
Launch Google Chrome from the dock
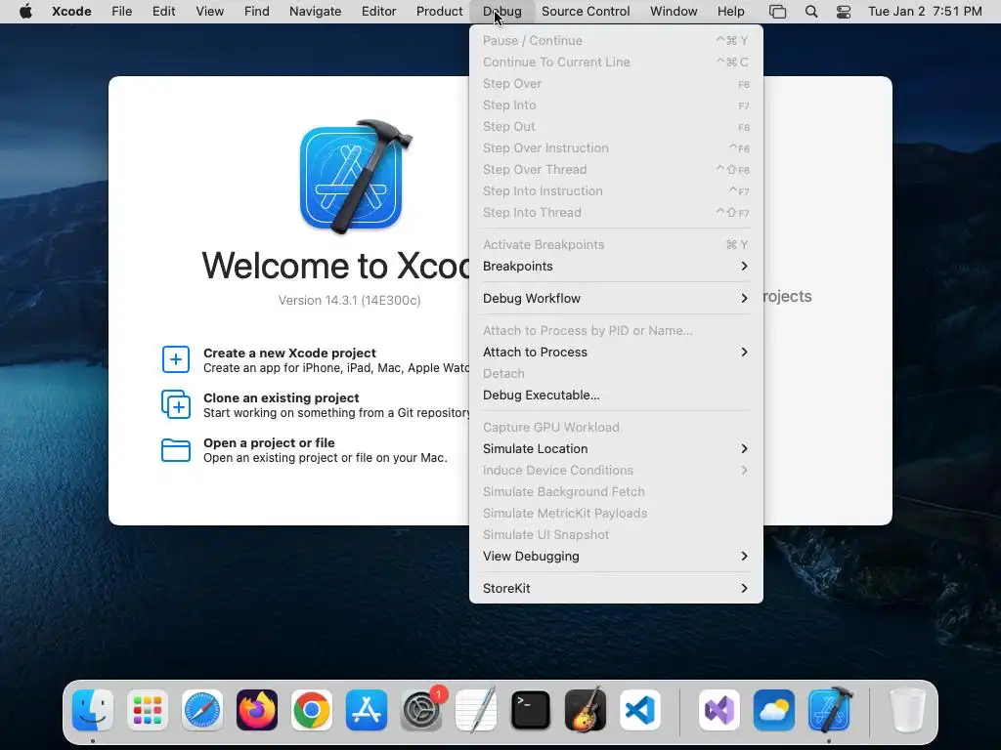pos(312,710)
